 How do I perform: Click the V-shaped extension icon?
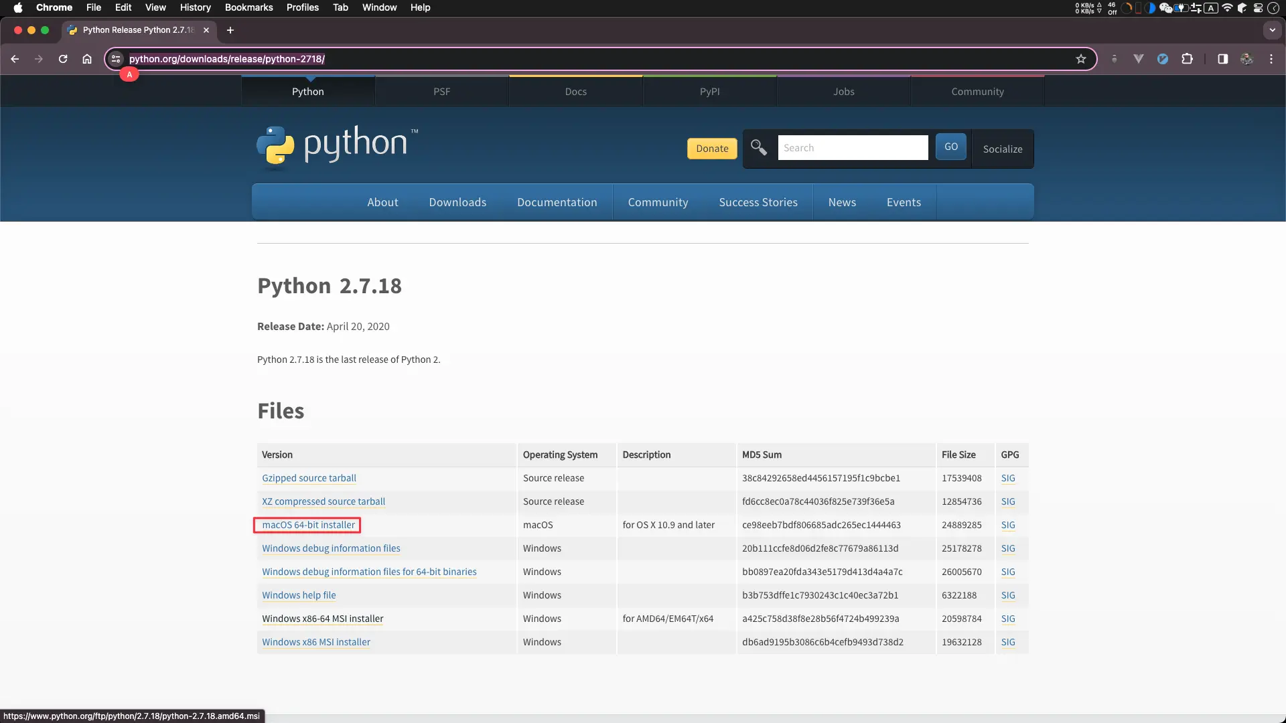(1138, 59)
